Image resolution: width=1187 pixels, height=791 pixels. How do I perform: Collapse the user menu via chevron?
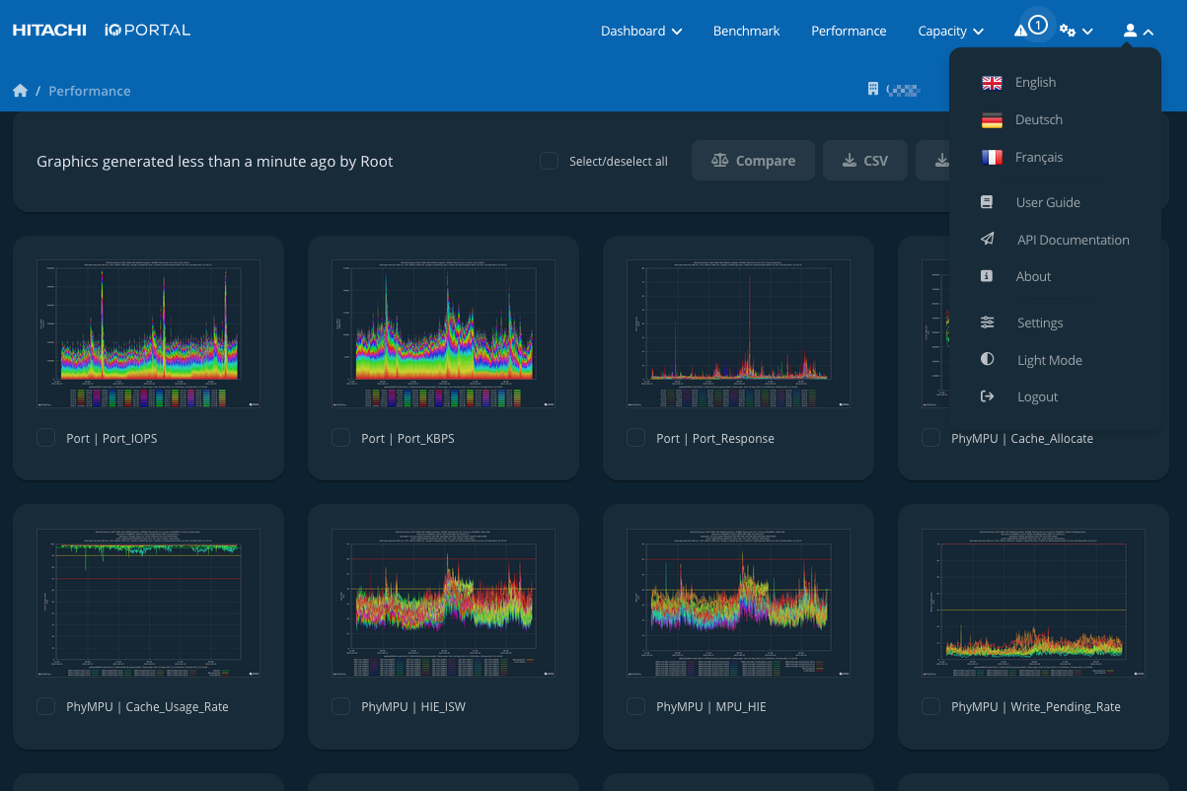(1150, 30)
